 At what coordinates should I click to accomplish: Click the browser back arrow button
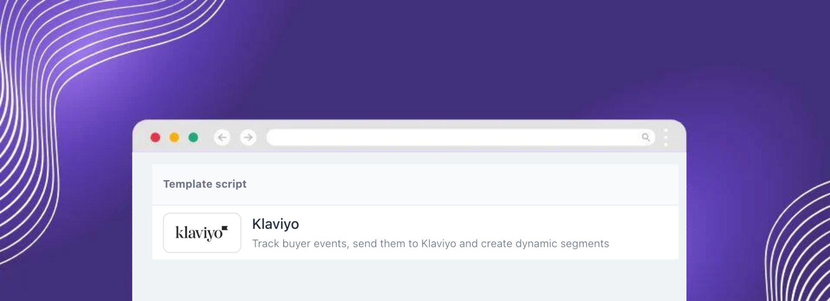(222, 137)
